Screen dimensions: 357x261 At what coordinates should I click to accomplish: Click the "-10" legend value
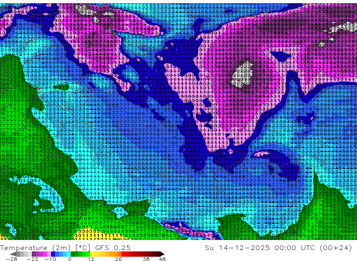(50, 259)
